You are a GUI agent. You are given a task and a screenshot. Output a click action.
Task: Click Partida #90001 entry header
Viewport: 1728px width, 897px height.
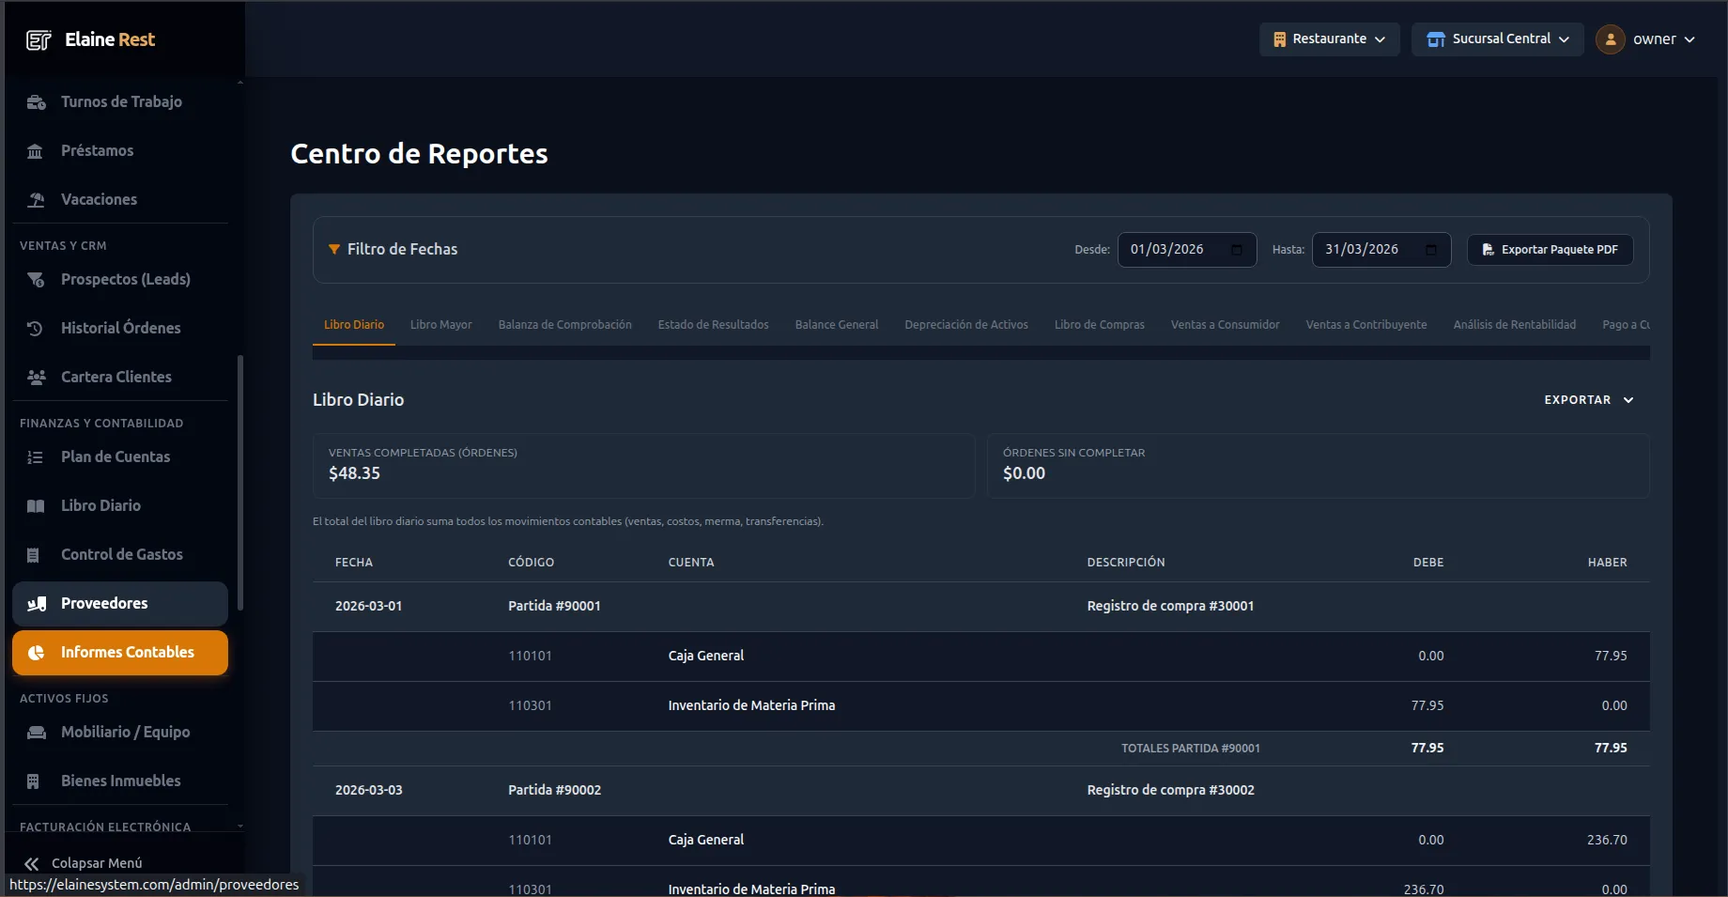click(554, 607)
